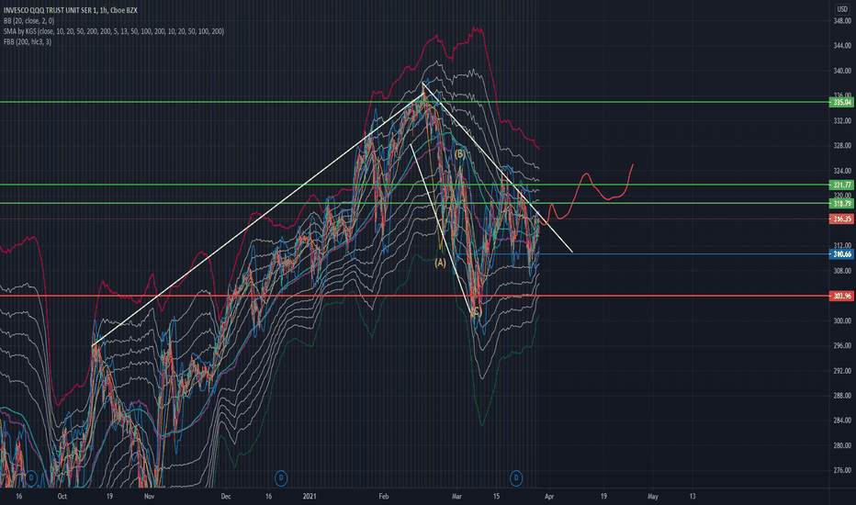Click the green 321.77 price label
This screenshot has width=856, height=505.
tap(841, 185)
